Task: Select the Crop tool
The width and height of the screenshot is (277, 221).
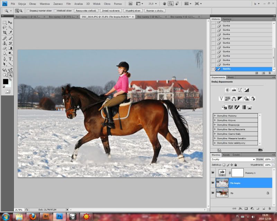Action: pos(5,32)
